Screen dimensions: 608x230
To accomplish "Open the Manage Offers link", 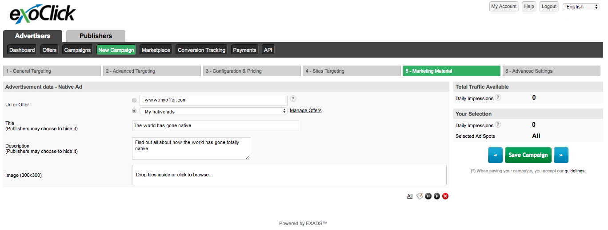I will [306, 110].
